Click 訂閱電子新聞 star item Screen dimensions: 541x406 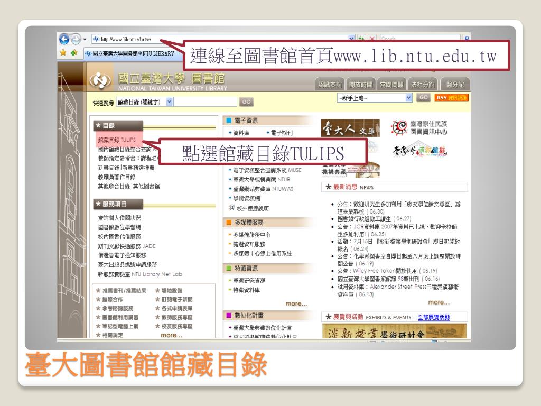pos(174,300)
